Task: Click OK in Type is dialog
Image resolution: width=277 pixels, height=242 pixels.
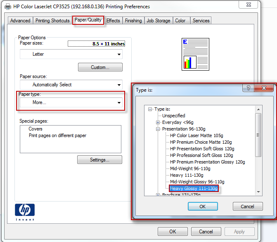Action: tap(203, 206)
